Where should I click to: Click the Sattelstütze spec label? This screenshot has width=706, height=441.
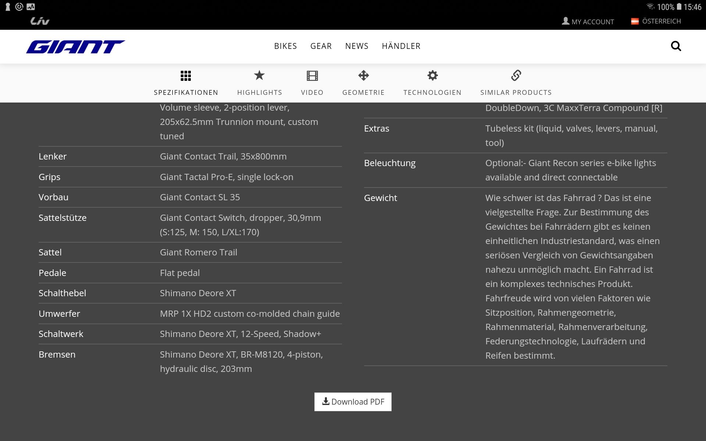(63, 218)
